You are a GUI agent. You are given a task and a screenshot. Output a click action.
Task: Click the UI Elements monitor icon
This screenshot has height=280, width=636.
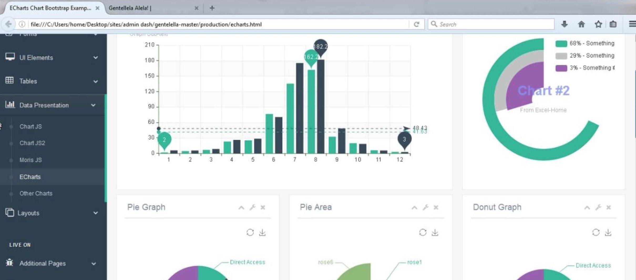point(10,57)
